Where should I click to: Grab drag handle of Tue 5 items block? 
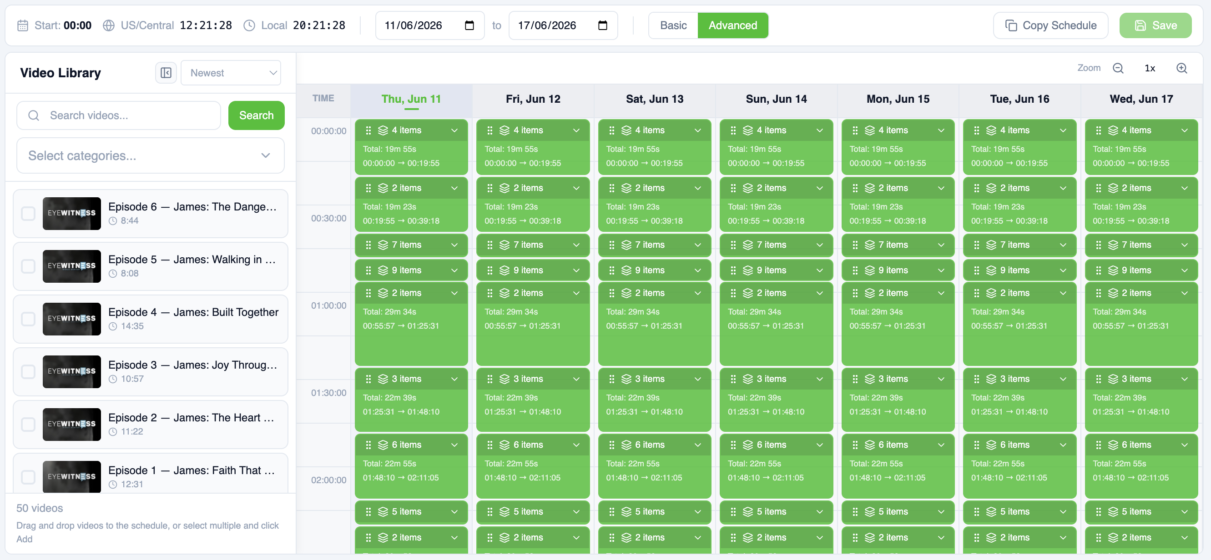tap(976, 511)
